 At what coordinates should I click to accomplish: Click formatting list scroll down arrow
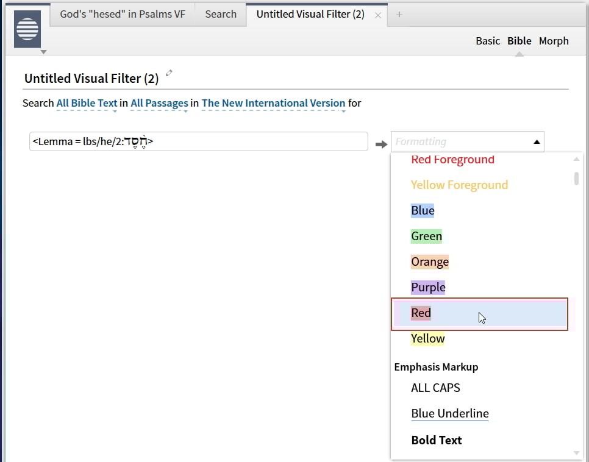pos(576,453)
